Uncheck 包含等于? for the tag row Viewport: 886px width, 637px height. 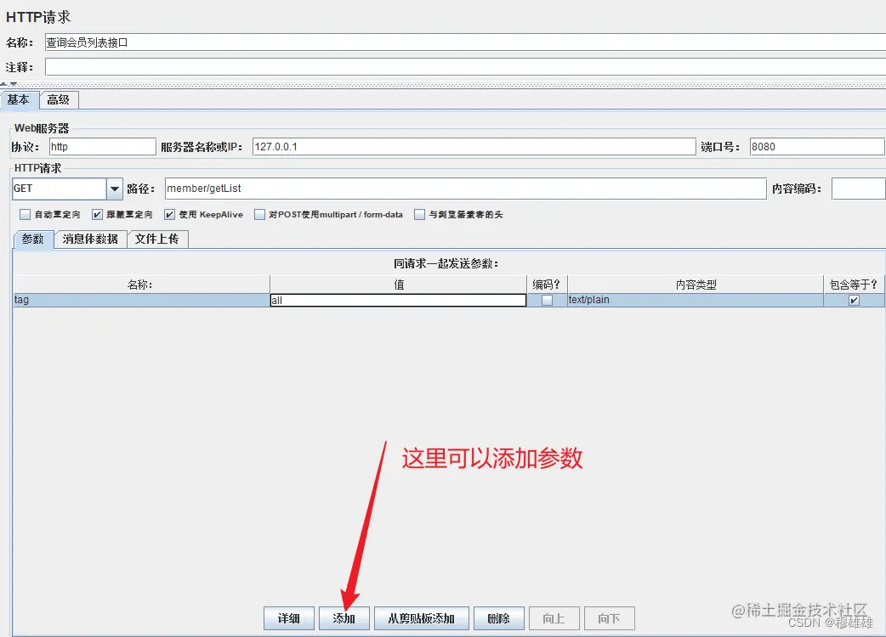[x=854, y=300]
